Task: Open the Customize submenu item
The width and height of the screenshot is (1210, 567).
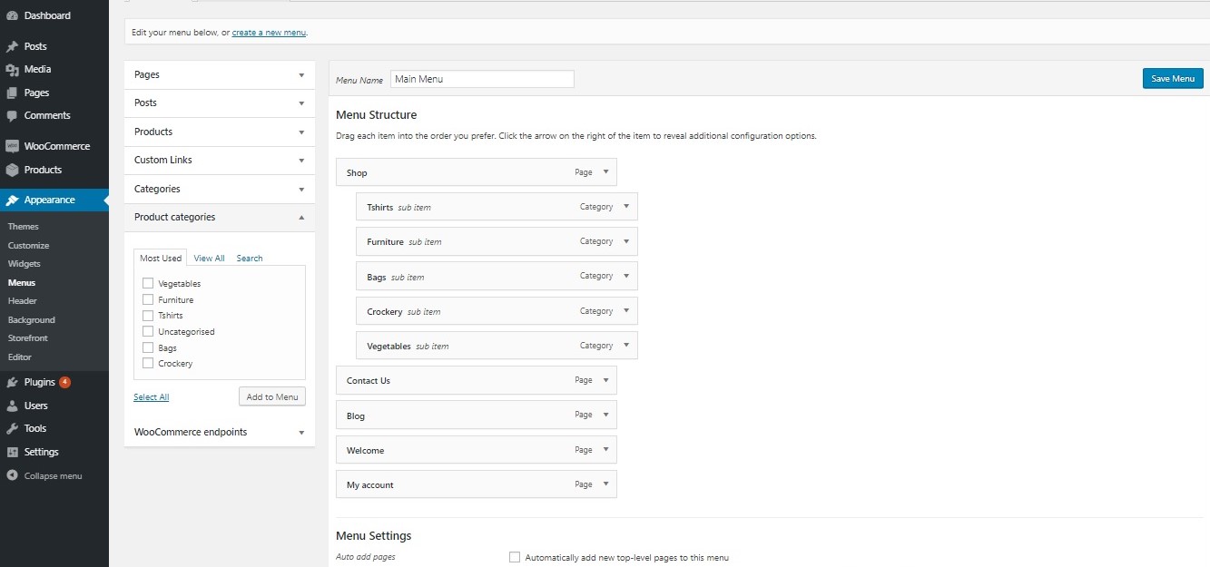Action: click(29, 245)
